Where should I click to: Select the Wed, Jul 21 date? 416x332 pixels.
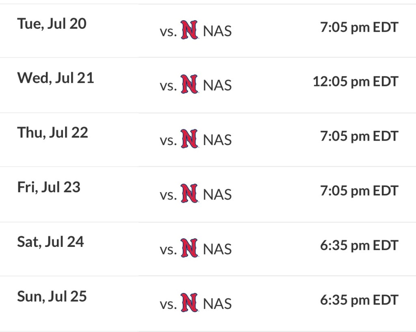coord(55,78)
